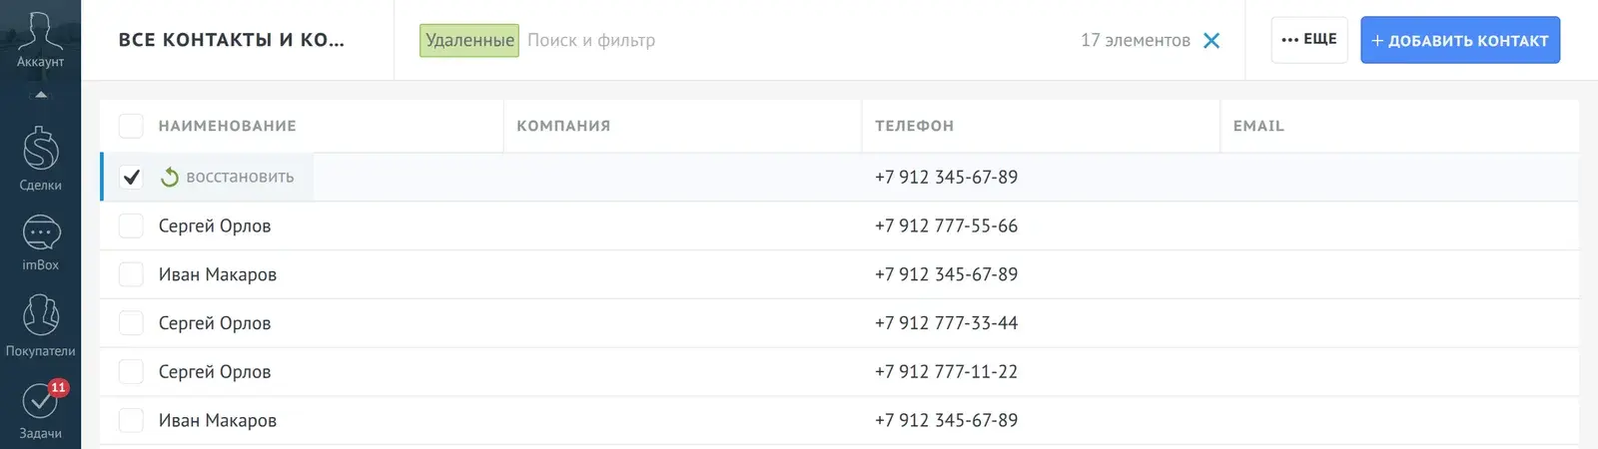Open the Сделки section in sidebar
This screenshot has width=1598, height=449.
[40, 159]
